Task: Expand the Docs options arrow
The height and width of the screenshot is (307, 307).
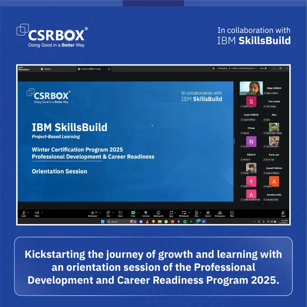Action: tap(200, 213)
